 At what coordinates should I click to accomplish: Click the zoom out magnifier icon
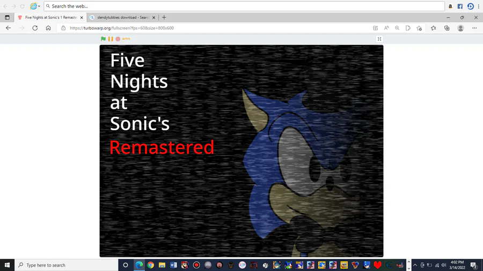tap(397, 28)
